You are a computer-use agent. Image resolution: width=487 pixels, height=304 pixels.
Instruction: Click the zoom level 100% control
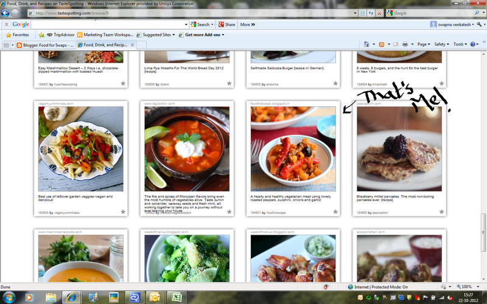465,287
